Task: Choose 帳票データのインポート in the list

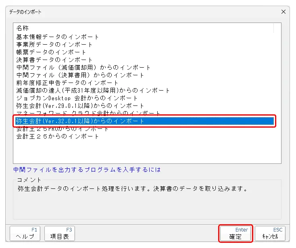Action: (x=51, y=52)
